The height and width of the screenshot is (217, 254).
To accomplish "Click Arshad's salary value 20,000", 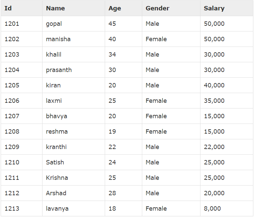I will (214, 193).
